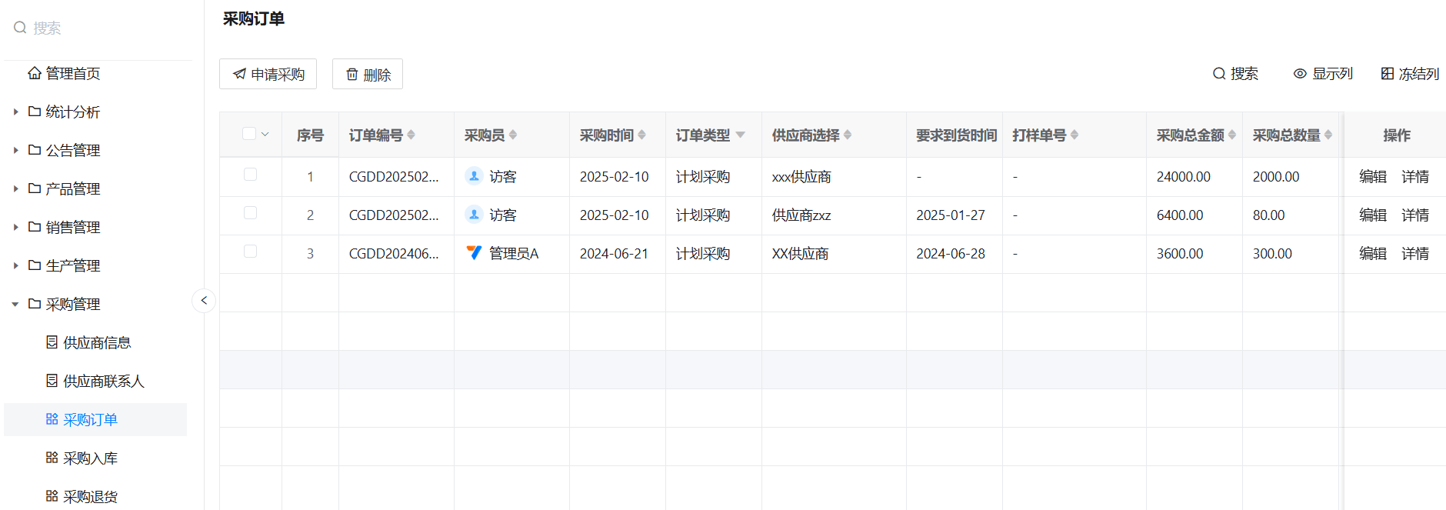Collapse the sidebar using the arrow handle
The width and height of the screenshot is (1446, 510).
pyautogui.click(x=204, y=301)
